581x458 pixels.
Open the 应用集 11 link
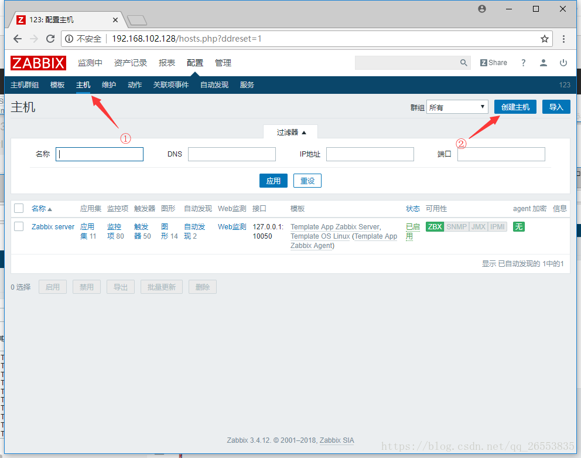(x=88, y=231)
